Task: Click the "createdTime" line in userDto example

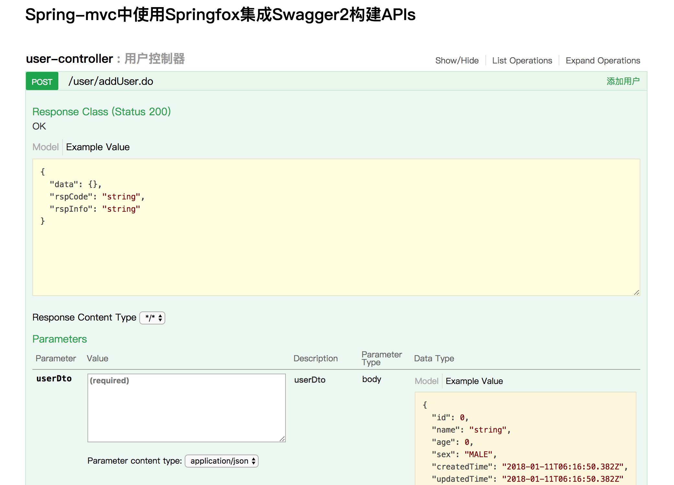Action: point(530,467)
